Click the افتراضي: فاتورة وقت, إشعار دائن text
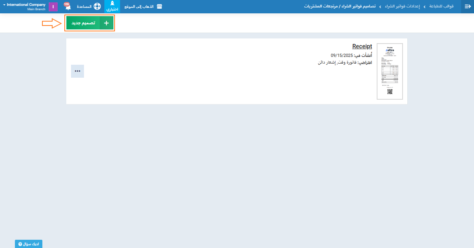 345,62
